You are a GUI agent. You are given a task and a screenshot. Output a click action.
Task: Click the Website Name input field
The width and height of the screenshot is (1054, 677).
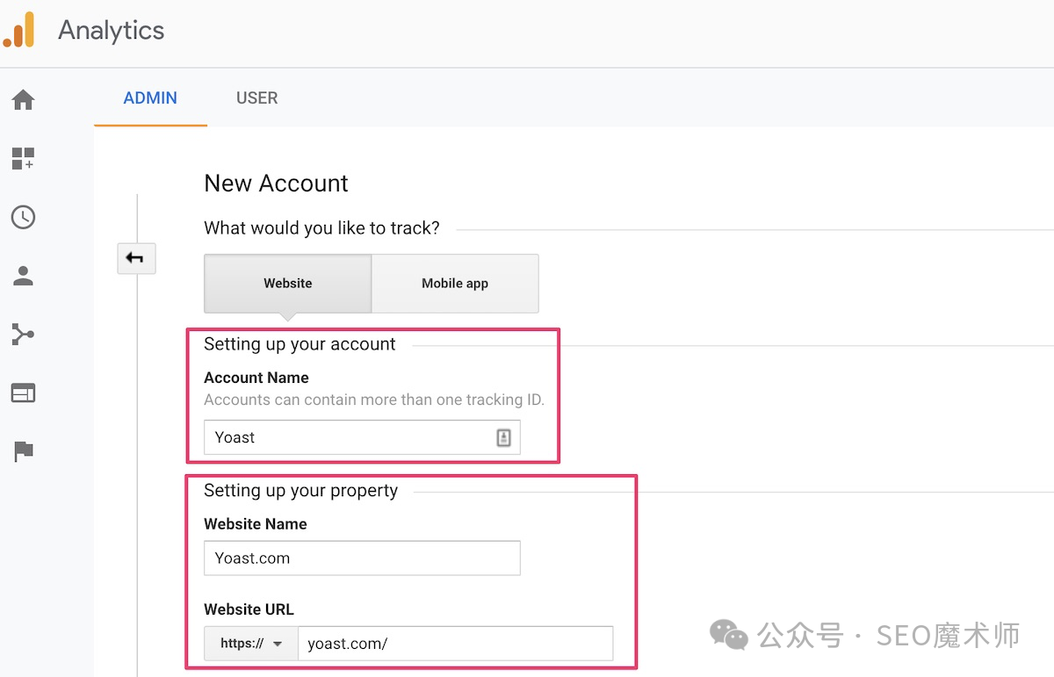coord(362,558)
